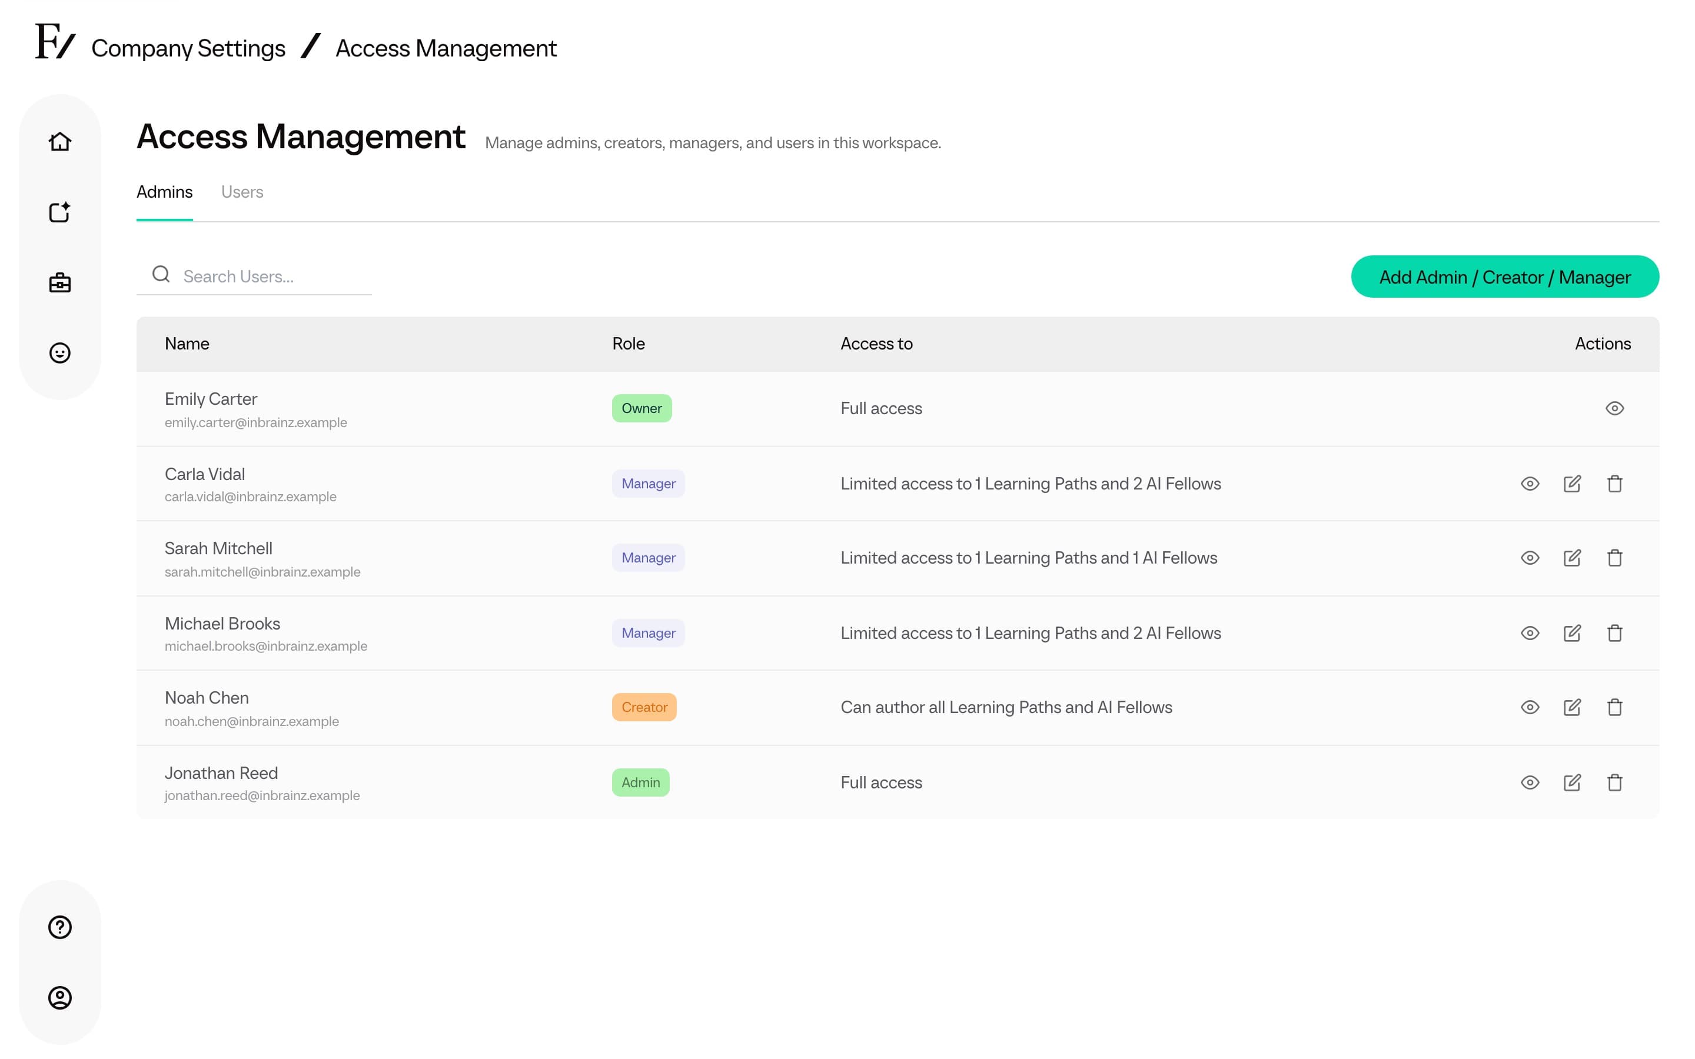Click Add Admin / Creator / Manager button
The width and height of the screenshot is (1695, 1059).
tap(1504, 277)
